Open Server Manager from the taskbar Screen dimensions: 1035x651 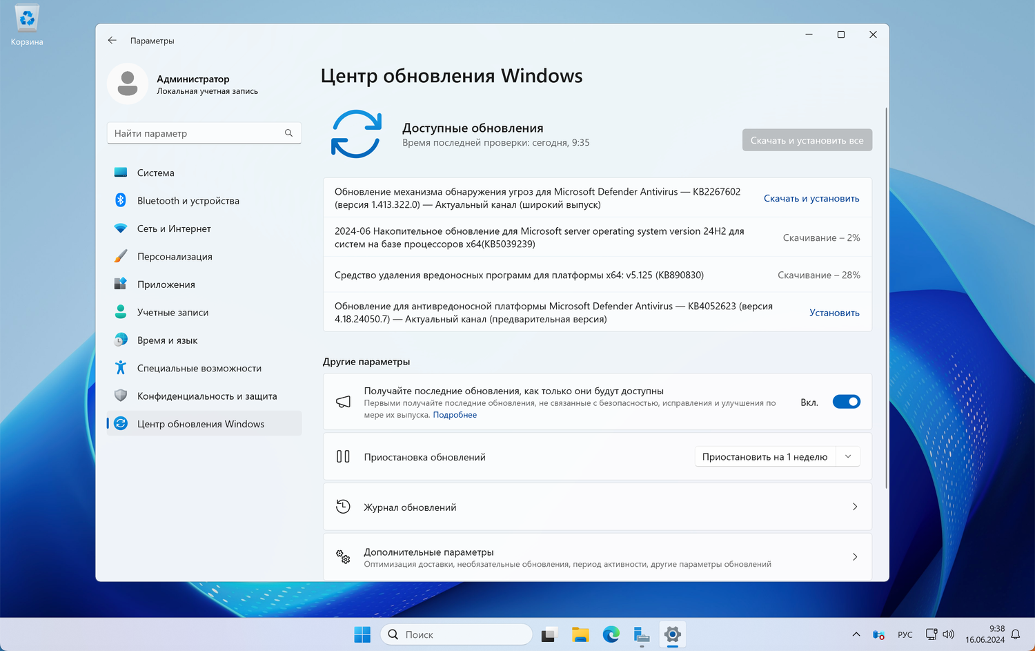coord(642,634)
